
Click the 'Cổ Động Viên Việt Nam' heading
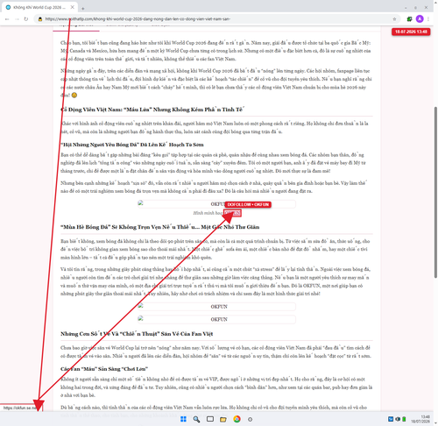point(152,110)
